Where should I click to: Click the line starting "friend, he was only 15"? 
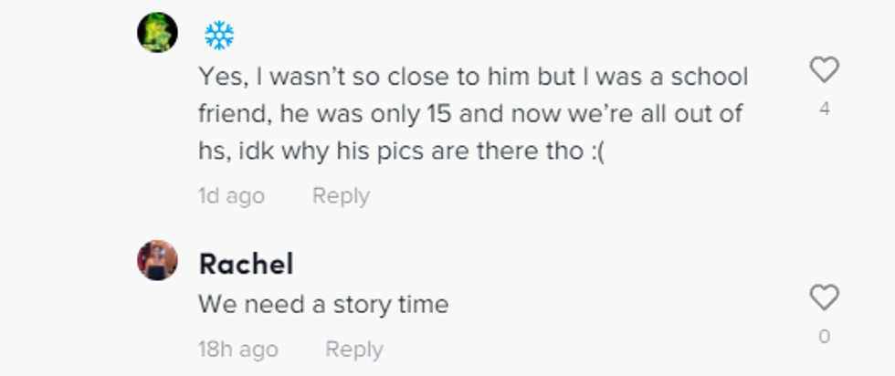click(470, 115)
